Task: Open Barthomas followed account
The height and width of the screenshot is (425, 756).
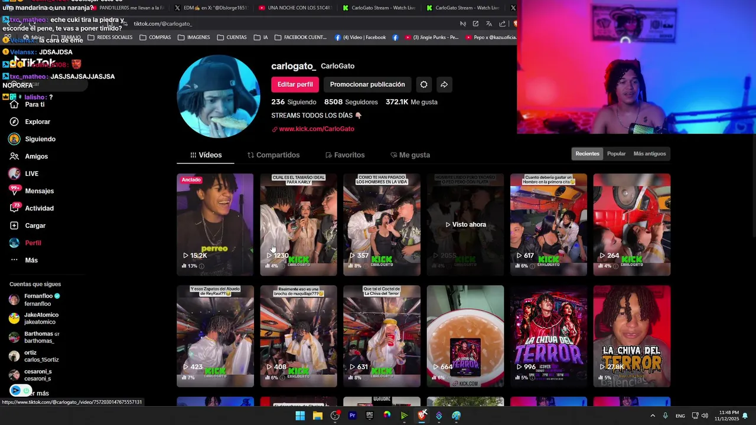Action: coord(34,337)
